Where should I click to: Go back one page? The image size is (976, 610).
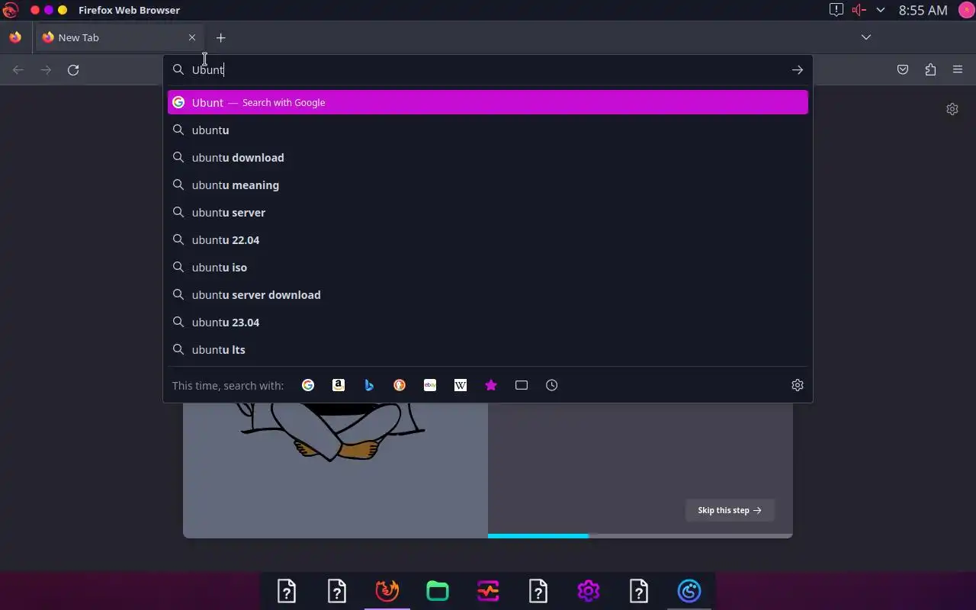click(18, 69)
